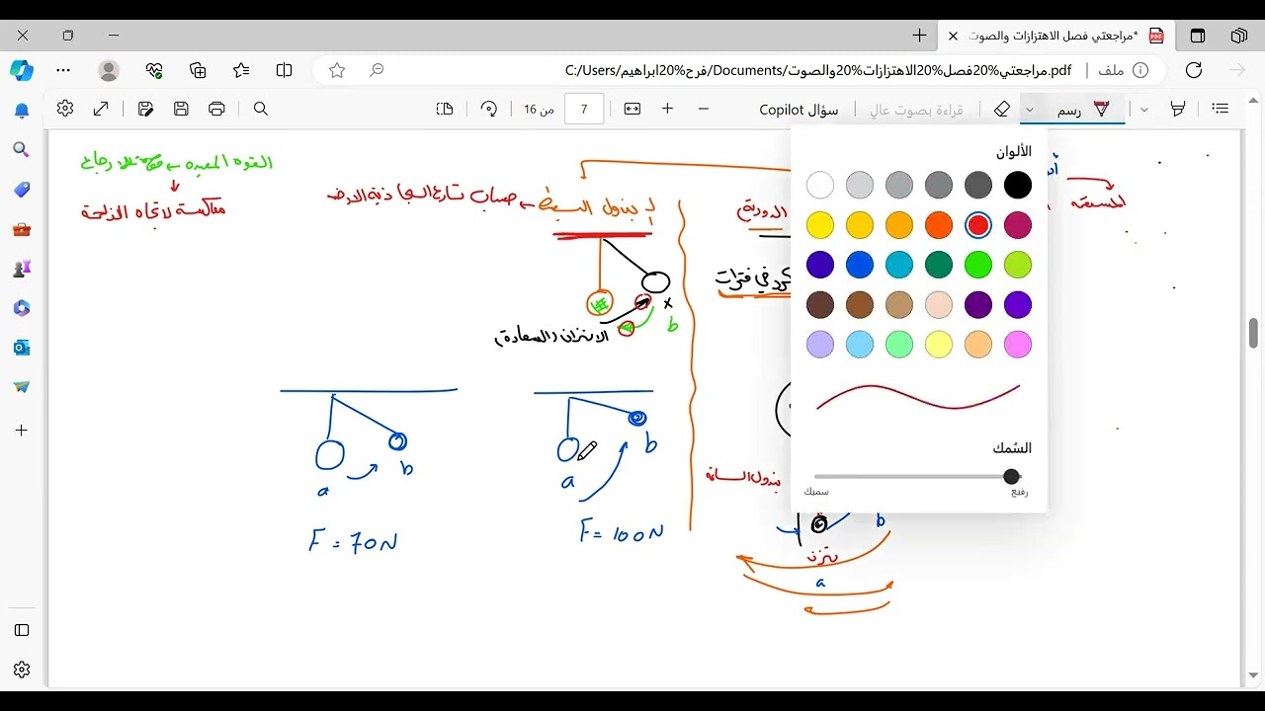Expand the draw tool options arrow

1030,109
